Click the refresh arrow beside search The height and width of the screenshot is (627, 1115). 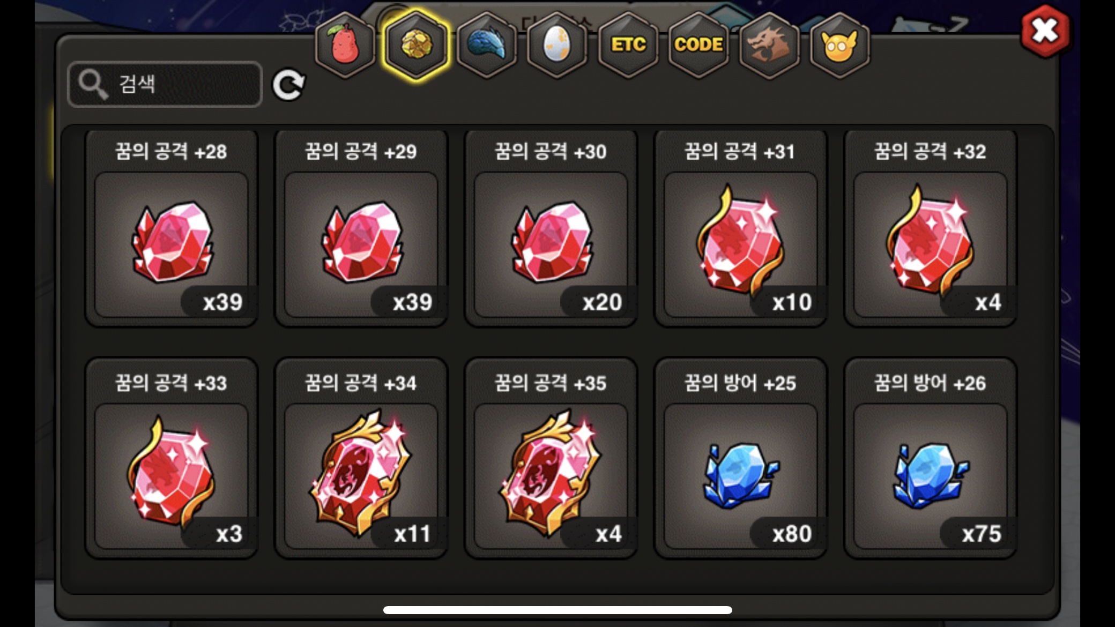288,85
